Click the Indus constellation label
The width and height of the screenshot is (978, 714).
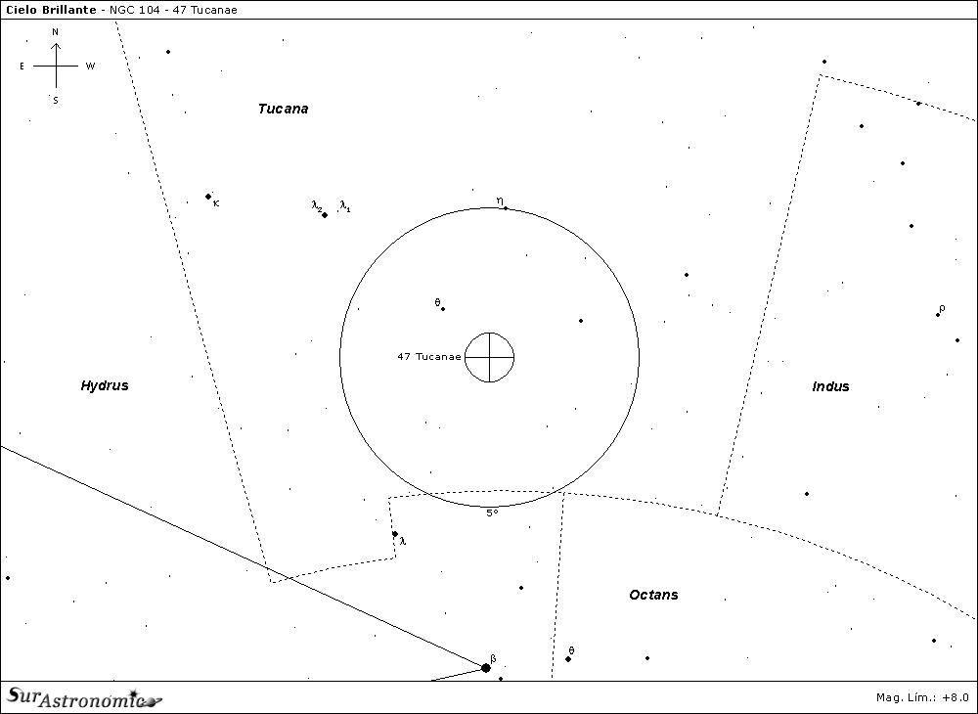(830, 386)
